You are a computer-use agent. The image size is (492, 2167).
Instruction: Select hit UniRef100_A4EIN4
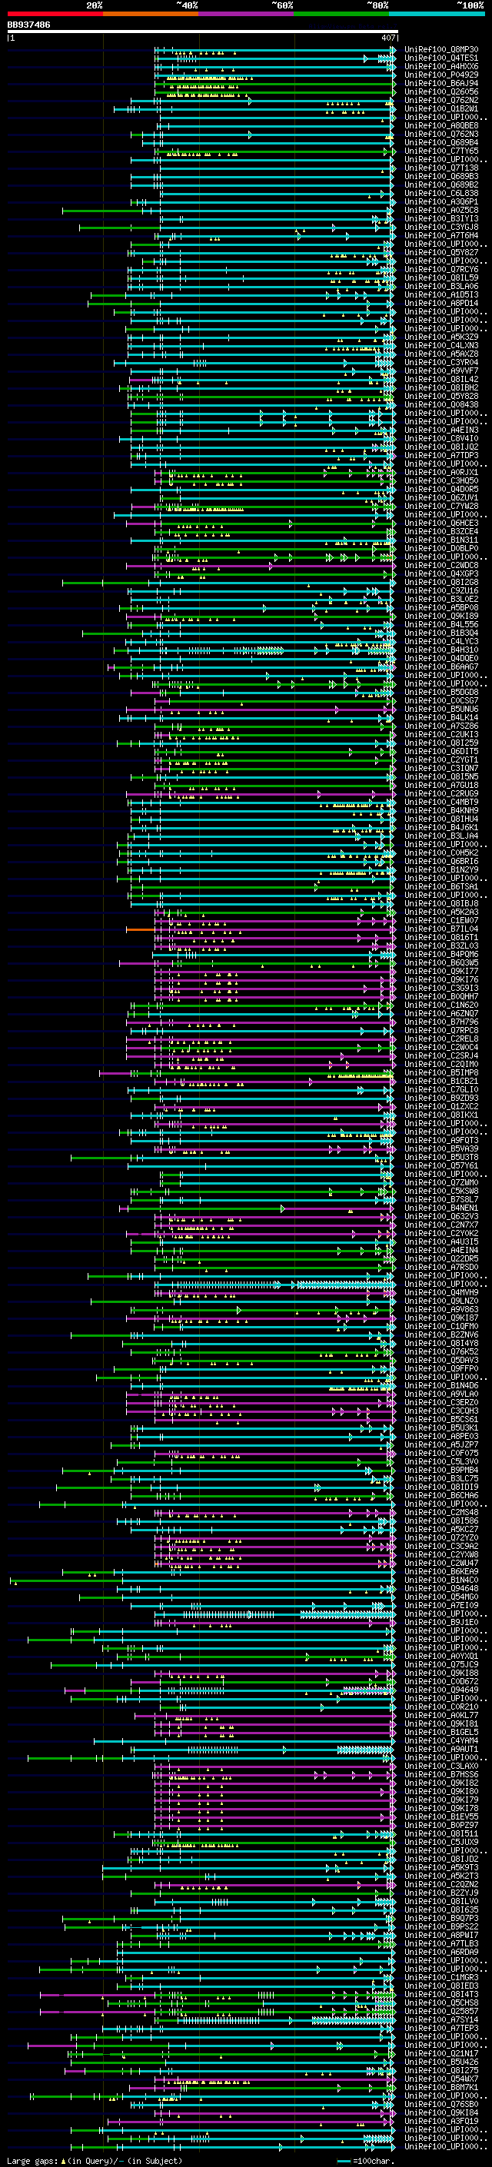(441, 1250)
